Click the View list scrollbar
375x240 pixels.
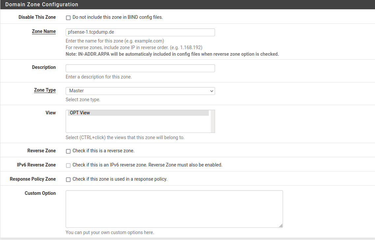[x=212, y=121]
